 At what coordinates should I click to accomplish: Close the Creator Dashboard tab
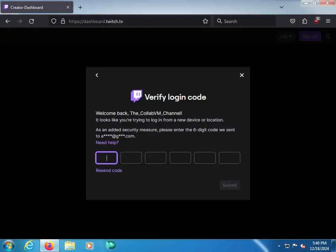pyautogui.click(x=68, y=7)
